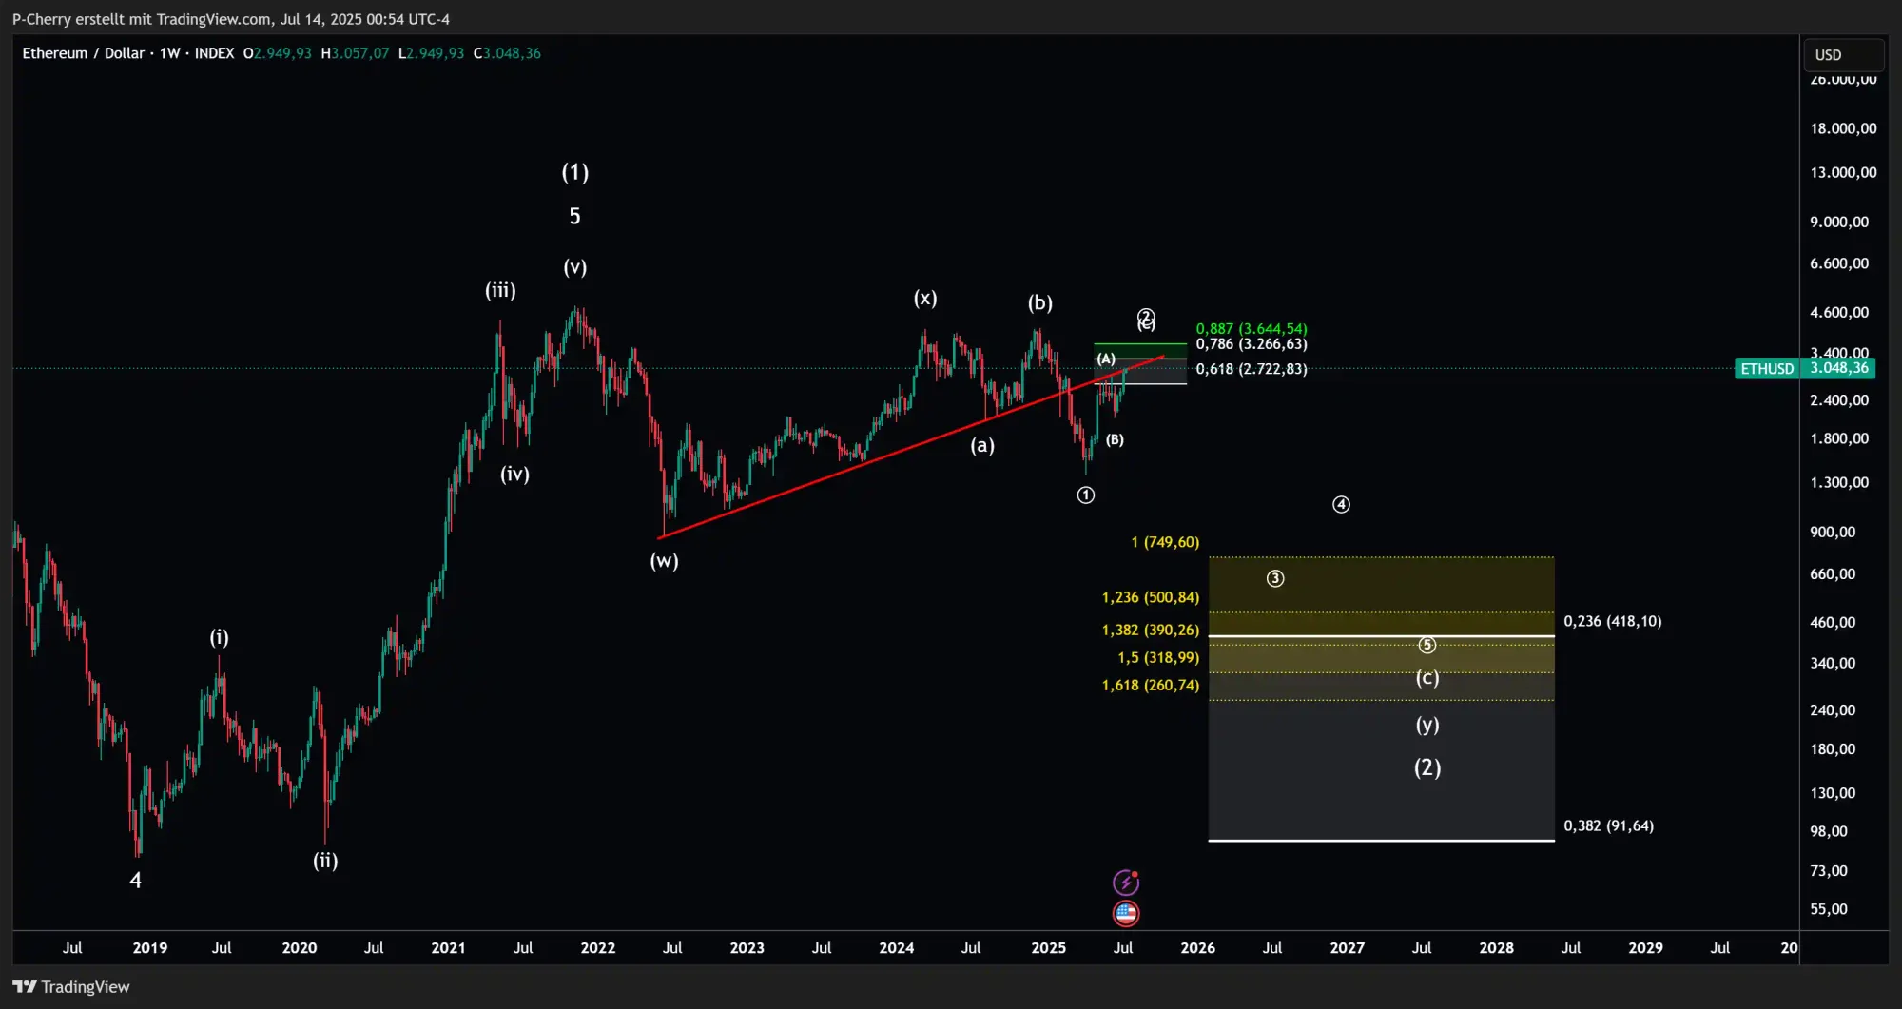Click the (iii) wave label
1902x1009 pixels.
coord(500,290)
